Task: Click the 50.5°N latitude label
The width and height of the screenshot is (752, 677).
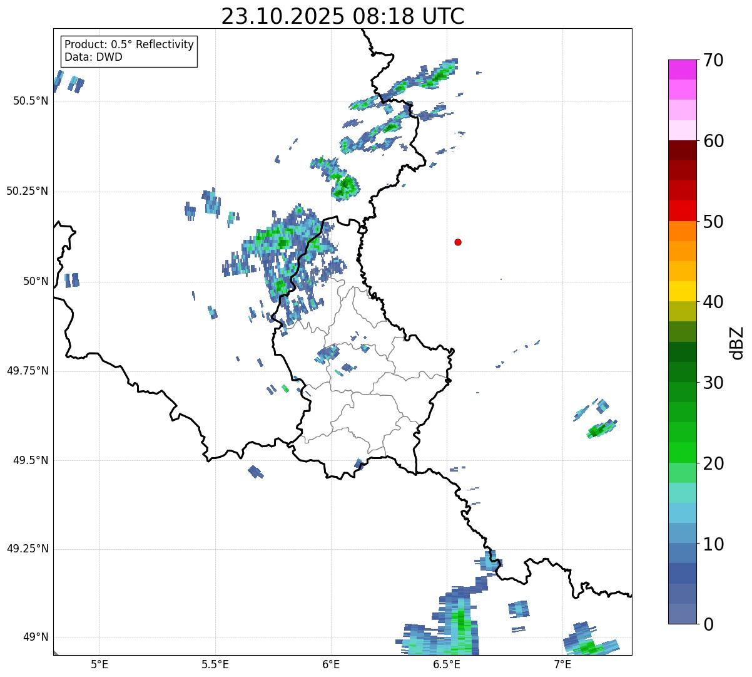Action: point(31,101)
